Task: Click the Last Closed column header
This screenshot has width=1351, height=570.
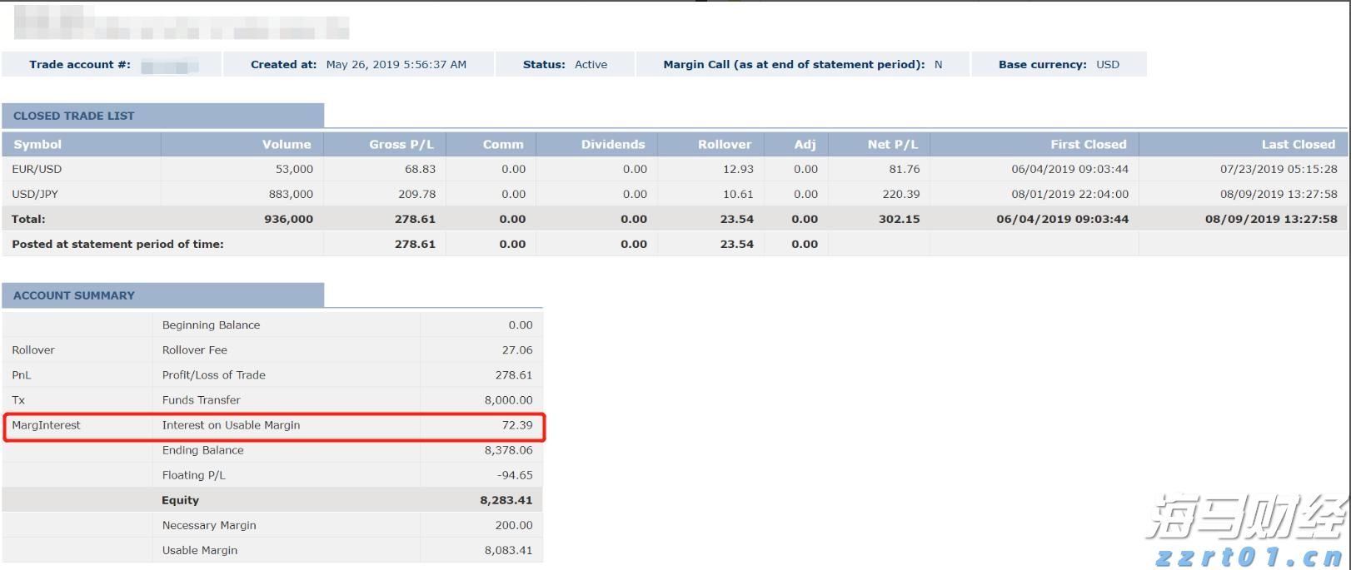Action: [1298, 144]
